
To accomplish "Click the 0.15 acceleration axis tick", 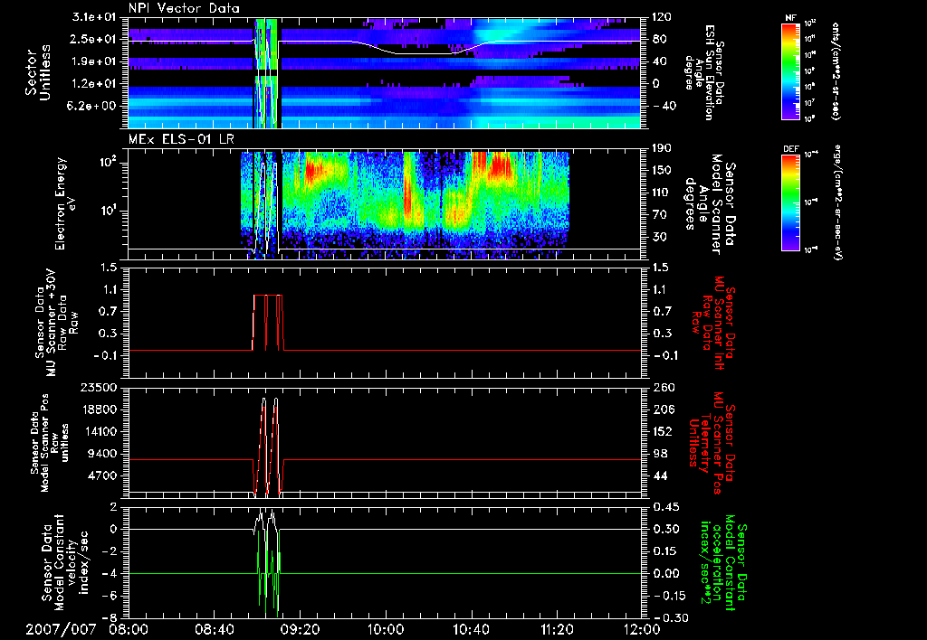I will [664, 551].
